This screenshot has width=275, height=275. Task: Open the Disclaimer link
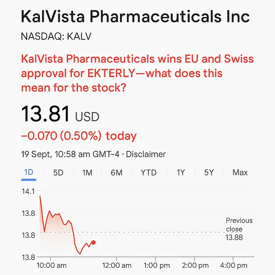click(146, 154)
